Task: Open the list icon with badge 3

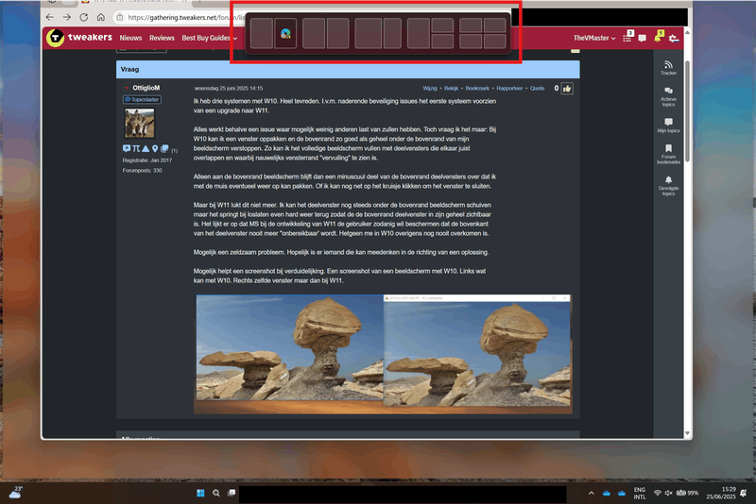Action: (x=627, y=37)
